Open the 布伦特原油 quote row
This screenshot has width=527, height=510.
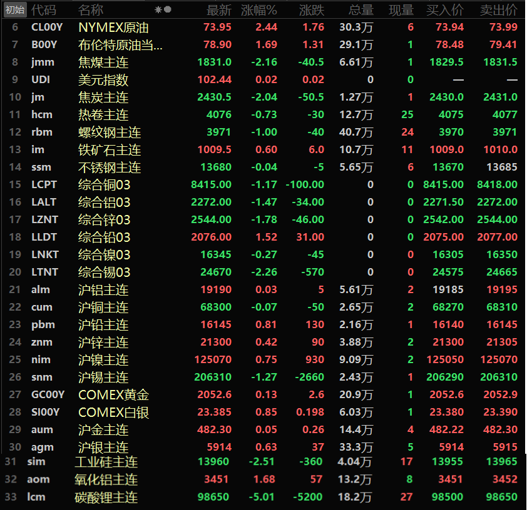pos(120,45)
